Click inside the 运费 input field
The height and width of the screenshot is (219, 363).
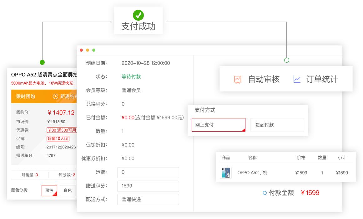[148, 172]
